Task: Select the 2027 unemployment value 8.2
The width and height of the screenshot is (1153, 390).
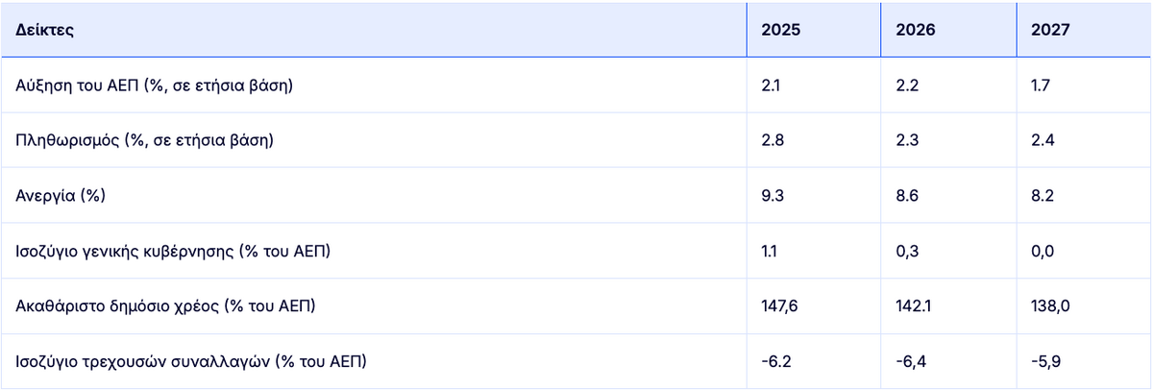Action: coord(1042,196)
